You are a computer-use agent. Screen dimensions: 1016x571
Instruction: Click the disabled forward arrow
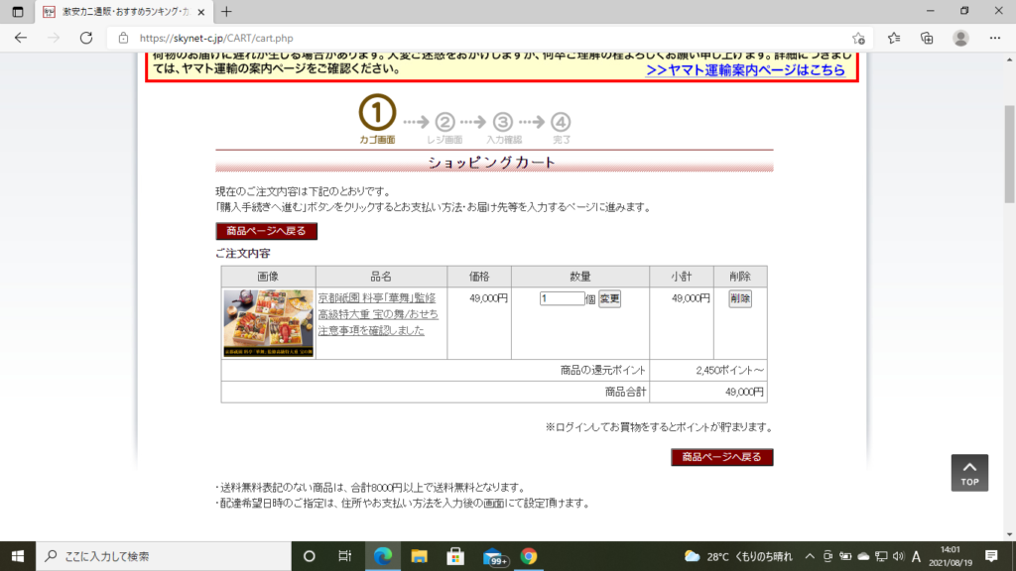click(x=54, y=38)
